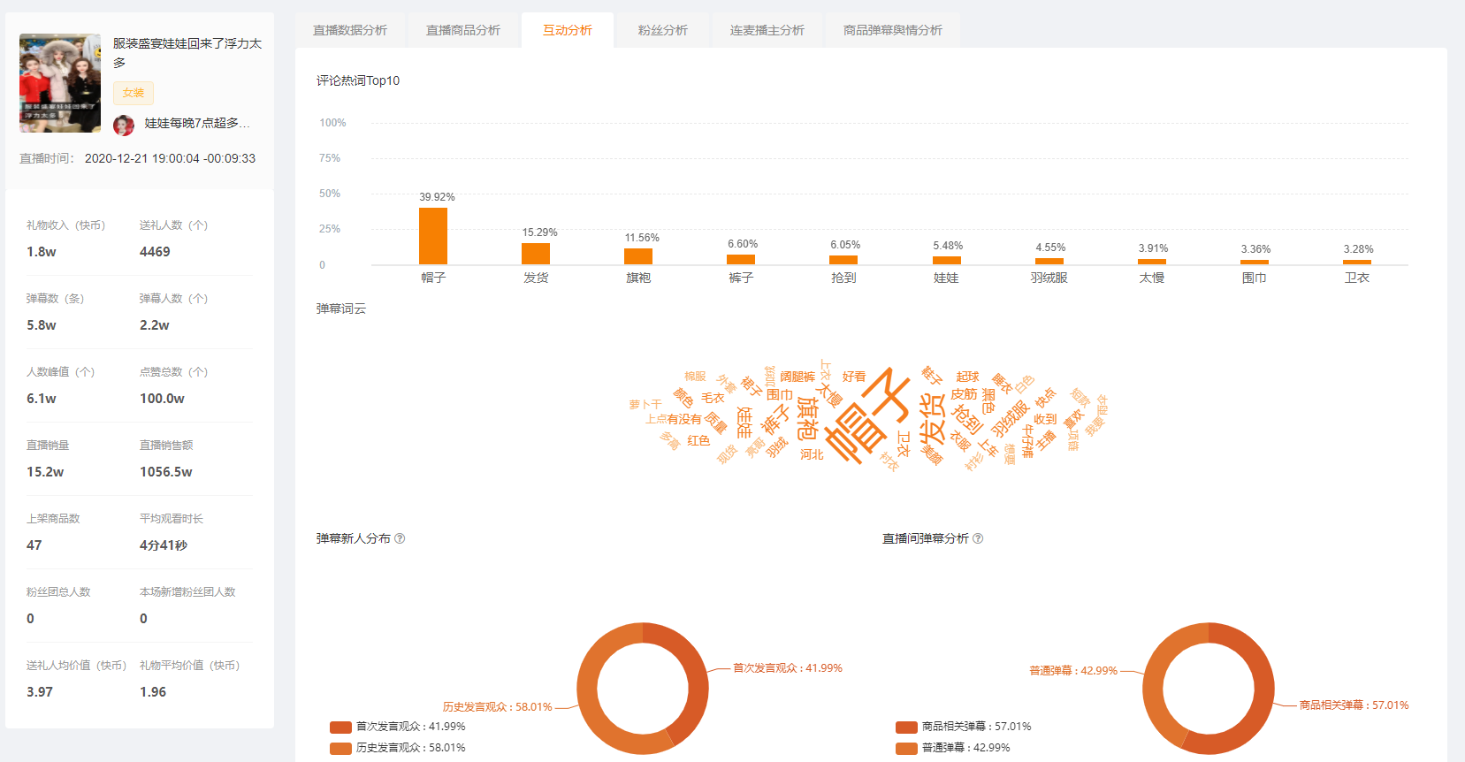Click the 旗袍 bar in chart
This screenshot has width=1465, height=762.
pyautogui.click(x=638, y=256)
